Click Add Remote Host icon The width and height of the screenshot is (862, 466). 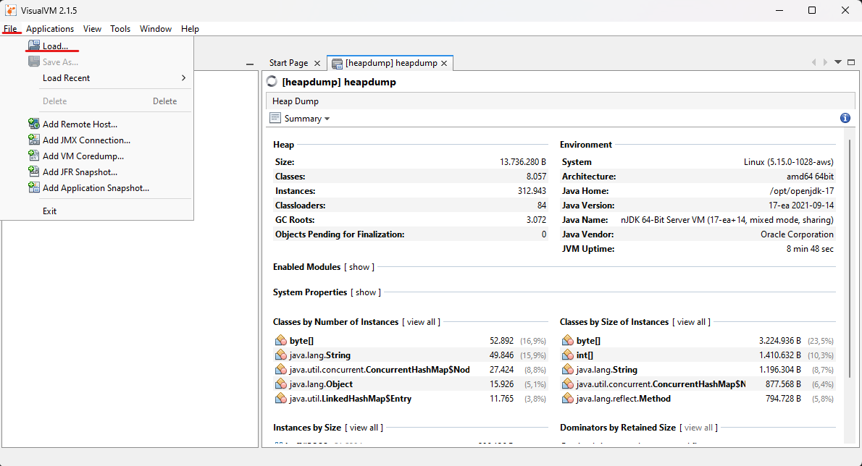(33, 124)
